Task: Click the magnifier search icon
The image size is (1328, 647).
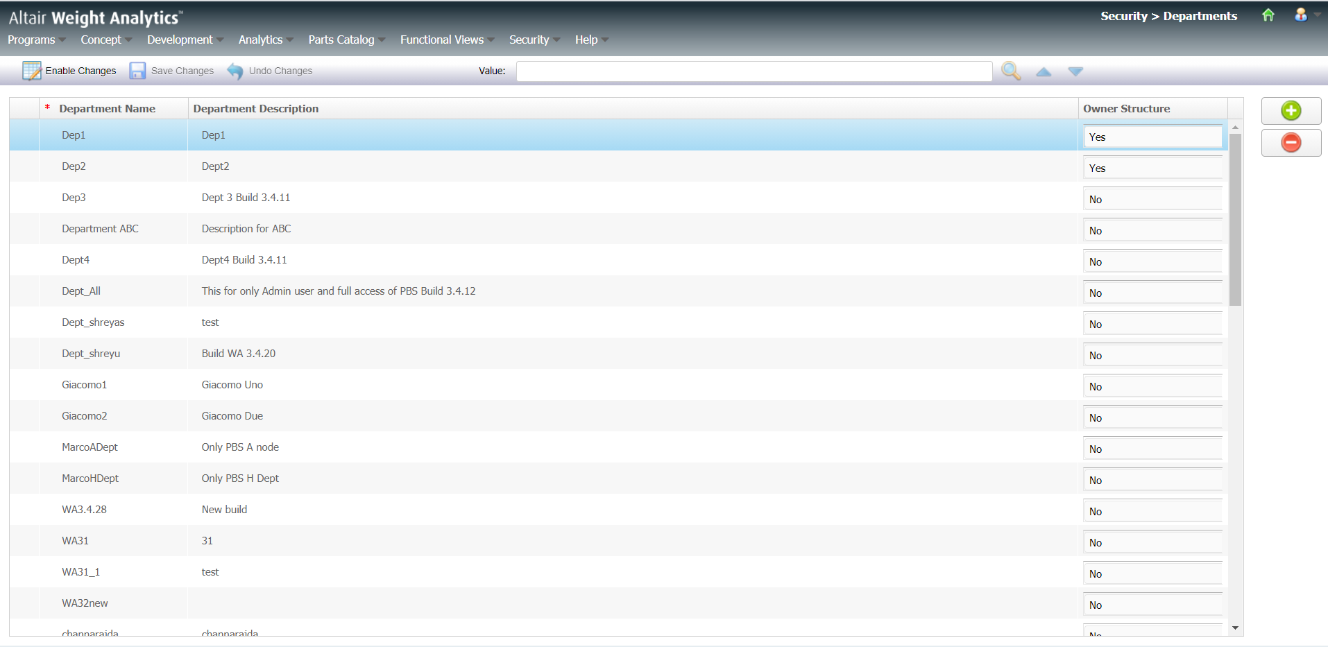Action: [1011, 71]
